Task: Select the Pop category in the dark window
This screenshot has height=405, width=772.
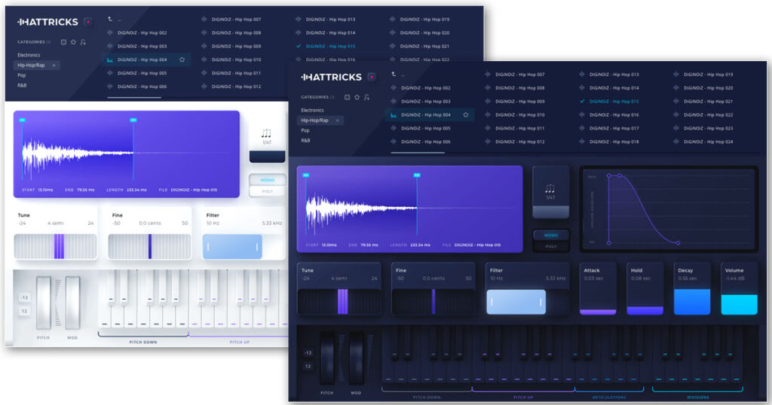Action: pos(305,131)
